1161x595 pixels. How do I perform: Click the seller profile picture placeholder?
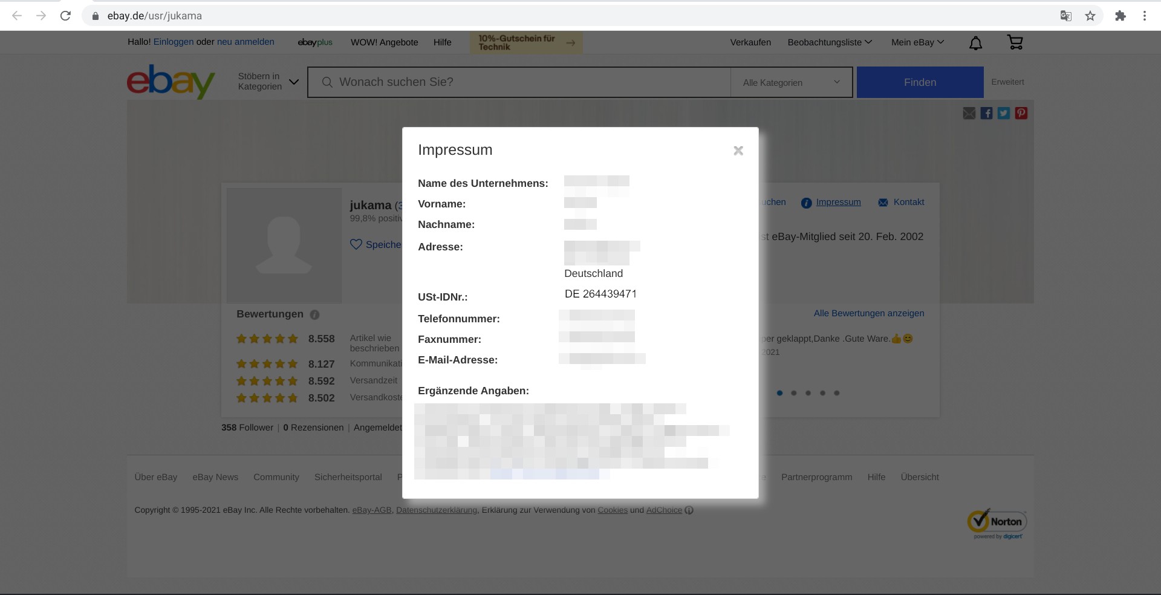point(284,245)
